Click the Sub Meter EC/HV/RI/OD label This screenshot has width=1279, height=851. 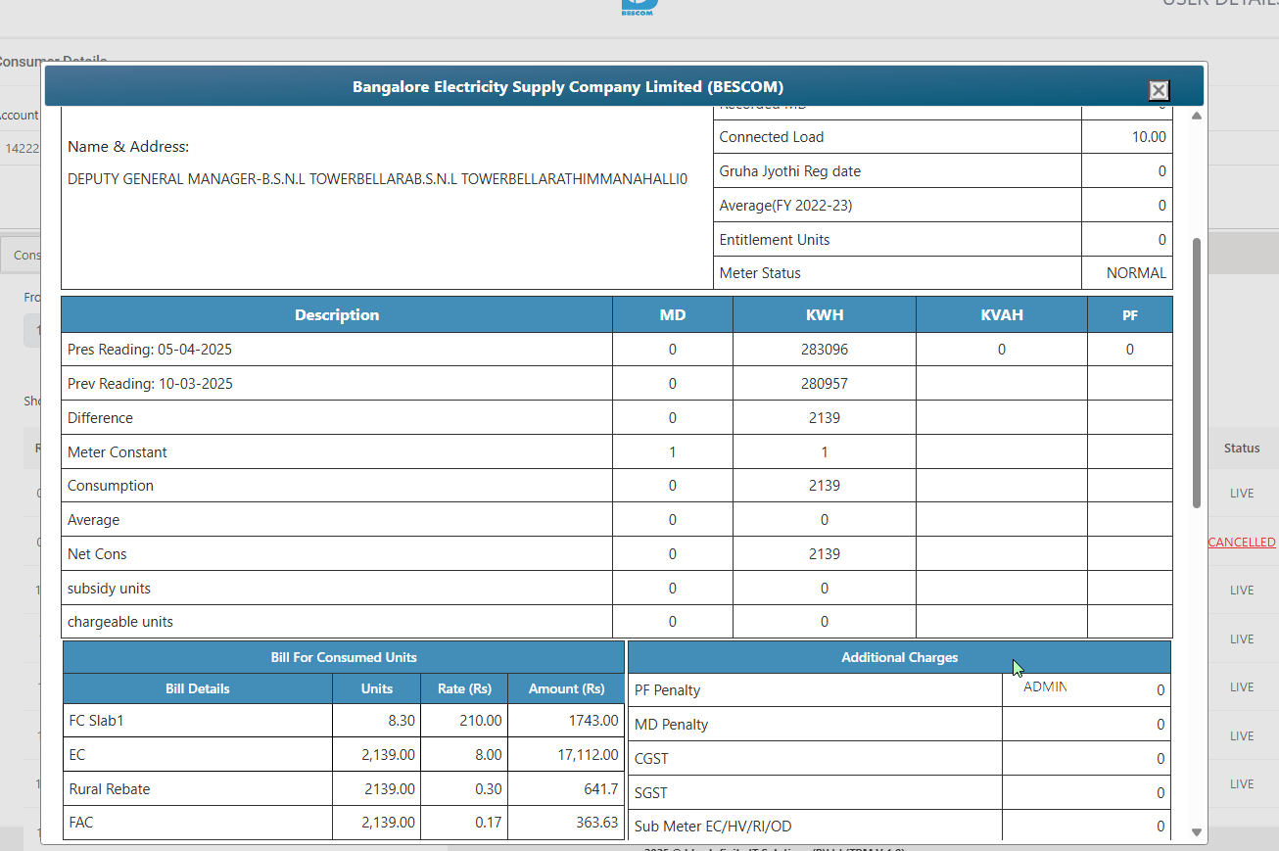click(x=713, y=827)
